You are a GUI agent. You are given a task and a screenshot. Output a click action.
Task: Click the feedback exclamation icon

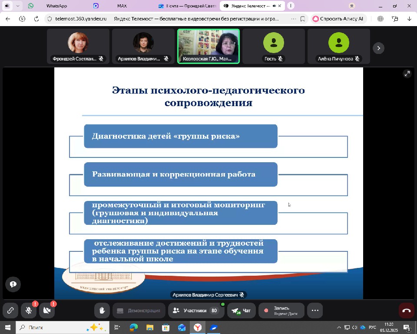click(x=13, y=284)
